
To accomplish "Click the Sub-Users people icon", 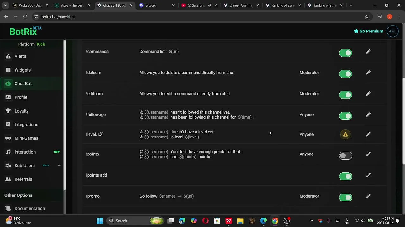I will pos(8,166).
